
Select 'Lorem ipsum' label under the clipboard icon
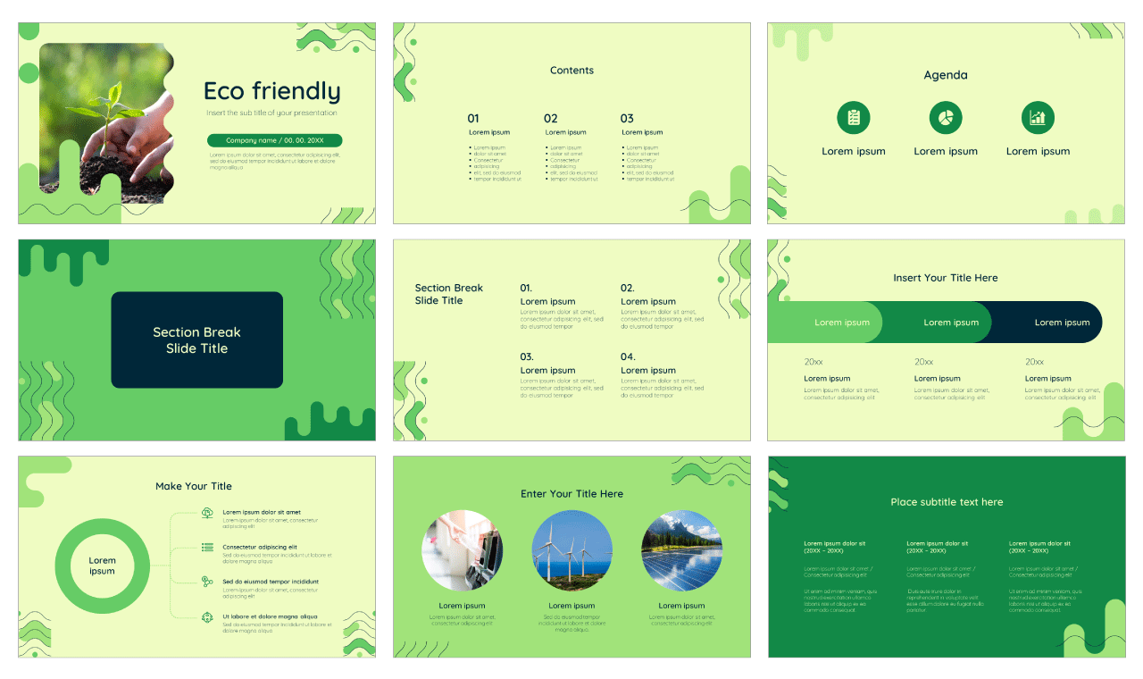pyautogui.click(x=854, y=151)
